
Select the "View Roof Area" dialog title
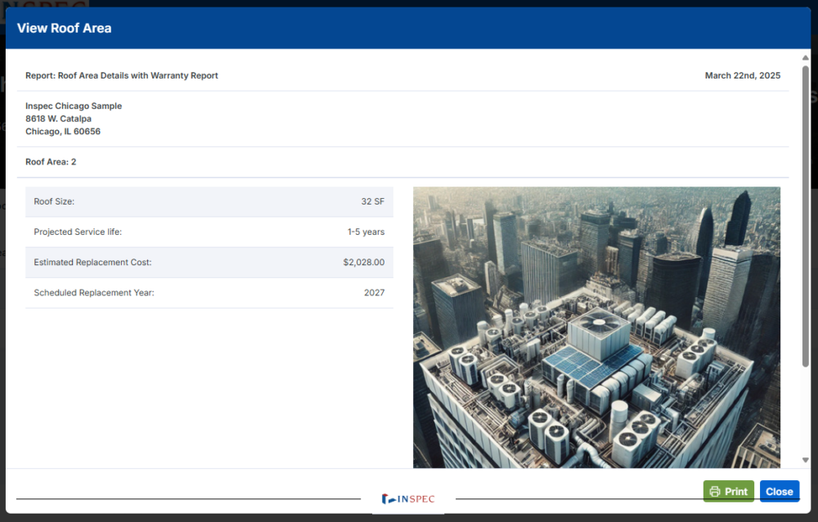tap(64, 28)
